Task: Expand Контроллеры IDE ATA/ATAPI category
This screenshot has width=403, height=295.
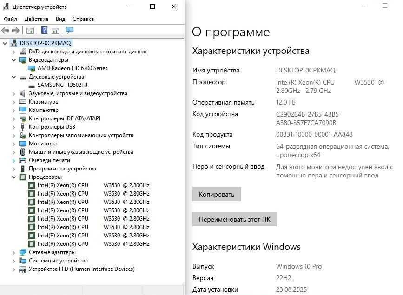Action: (14, 119)
